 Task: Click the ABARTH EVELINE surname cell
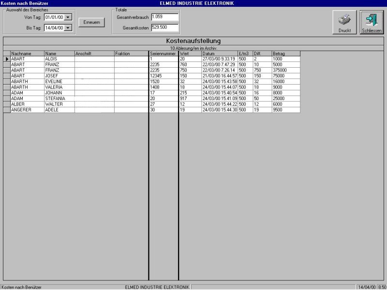[x=27, y=82]
